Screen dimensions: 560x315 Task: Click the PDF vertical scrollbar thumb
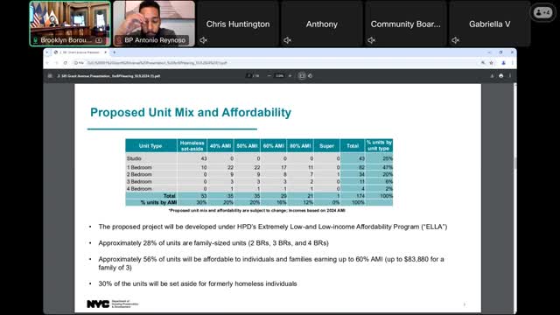(515, 163)
